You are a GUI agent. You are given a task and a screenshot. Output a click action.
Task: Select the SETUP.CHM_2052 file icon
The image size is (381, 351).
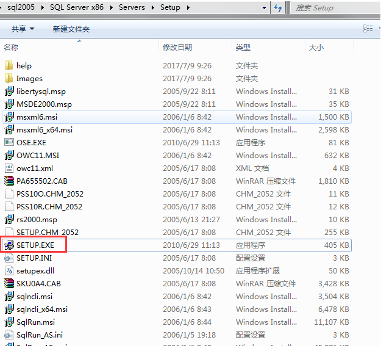(x=9, y=232)
